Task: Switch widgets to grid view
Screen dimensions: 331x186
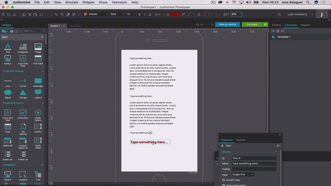Action: pyautogui.click(x=11, y=31)
